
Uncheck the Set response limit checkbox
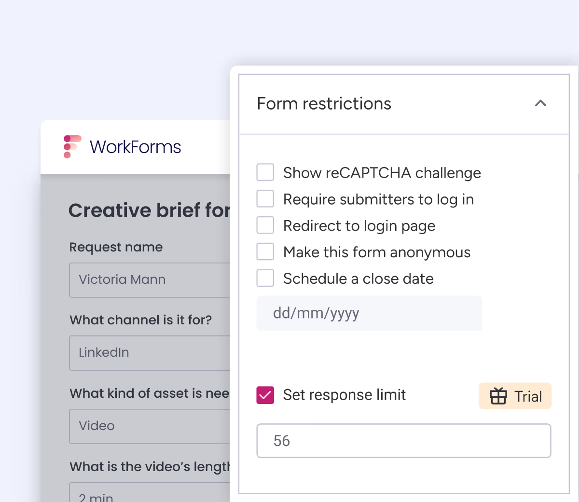pos(265,395)
